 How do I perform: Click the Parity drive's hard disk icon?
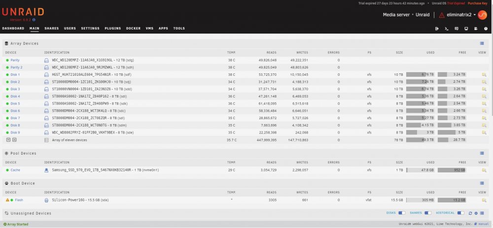pos(46,60)
